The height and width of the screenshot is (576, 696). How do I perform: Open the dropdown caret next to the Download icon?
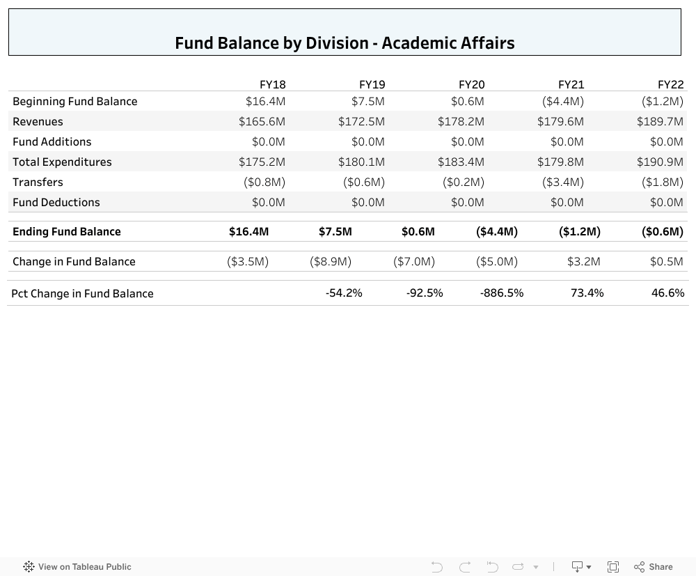coord(588,566)
